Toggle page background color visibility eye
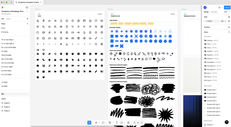The width and height of the screenshot is (231, 127). pos(229,21)
